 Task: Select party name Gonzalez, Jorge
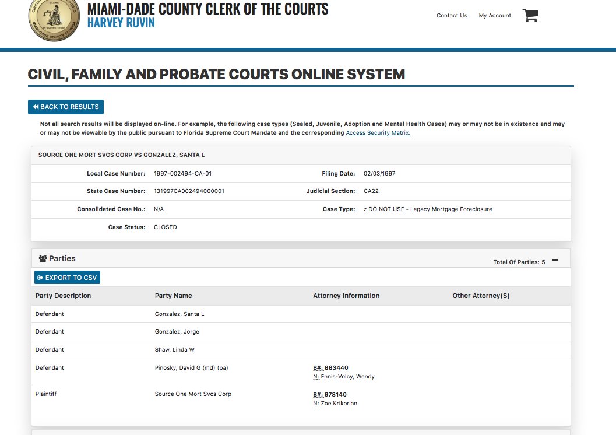(x=177, y=332)
